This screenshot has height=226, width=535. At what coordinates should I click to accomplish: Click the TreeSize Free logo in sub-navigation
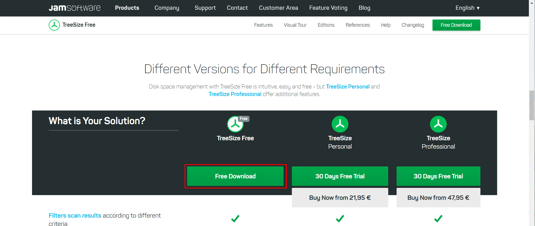point(54,25)
